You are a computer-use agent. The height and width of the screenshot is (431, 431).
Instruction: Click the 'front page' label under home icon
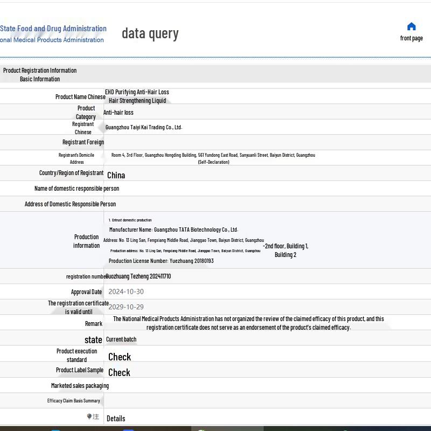[x=411, y=38]
